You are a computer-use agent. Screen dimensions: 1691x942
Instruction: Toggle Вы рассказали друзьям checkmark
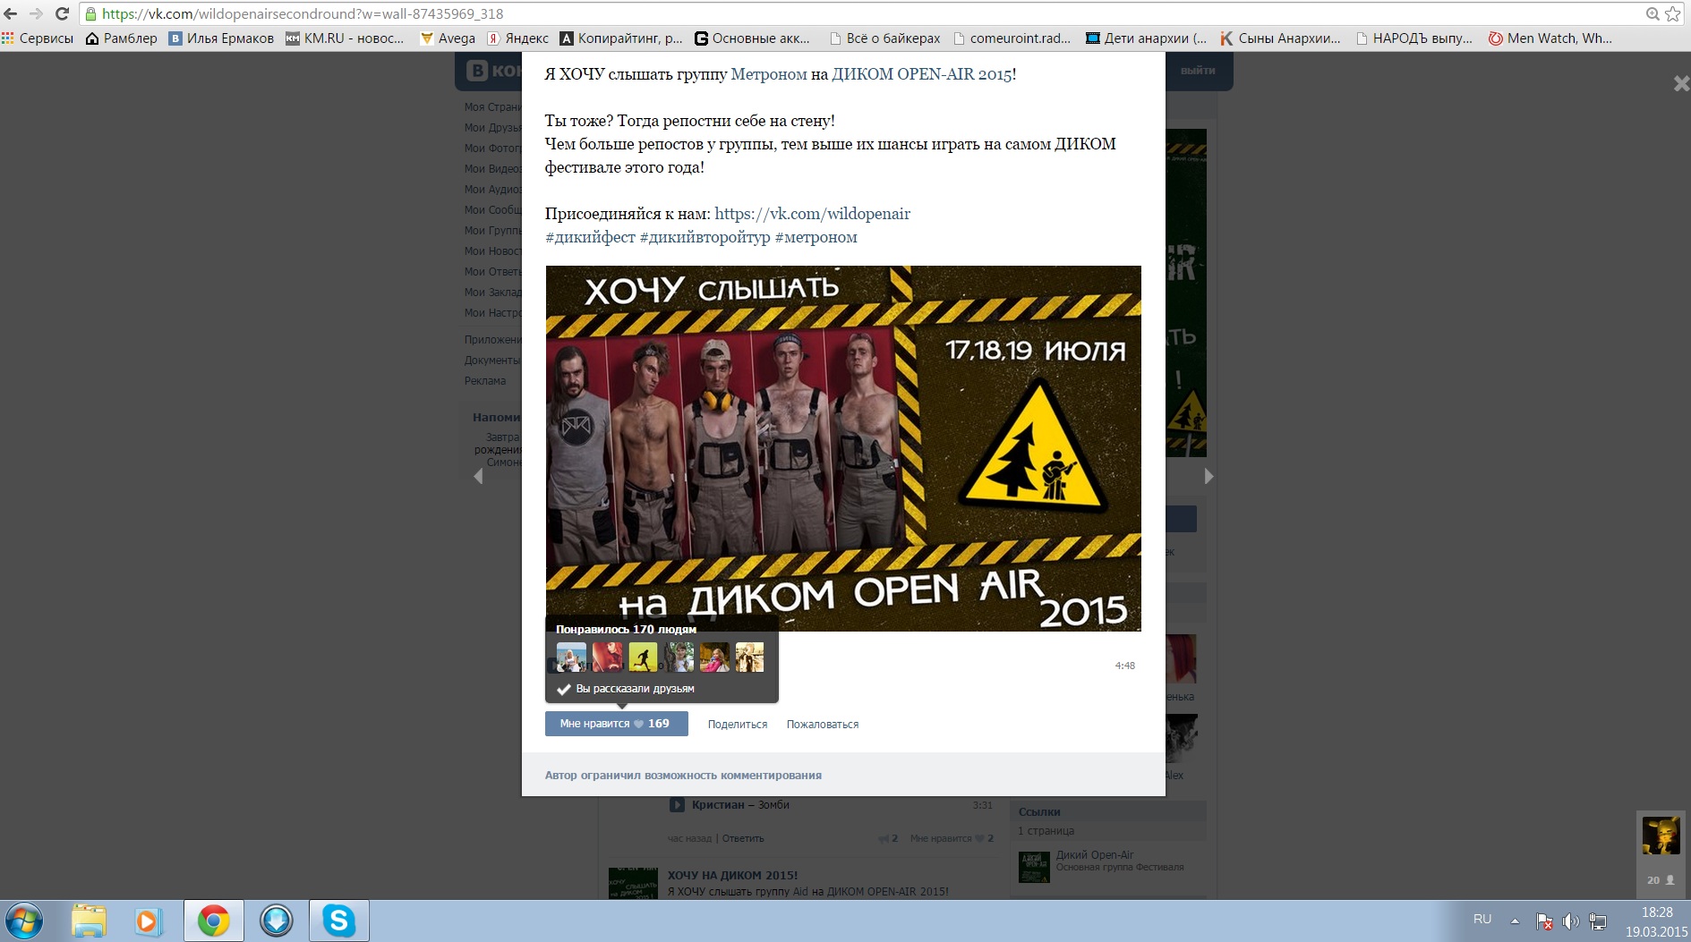(626, 689)
